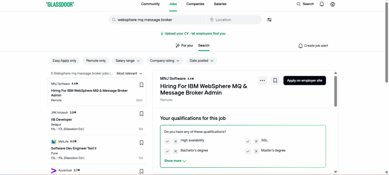Expand Show more qualifications
Image resolution: width=389 pixels, height=175 pixels.
[175, 161]
